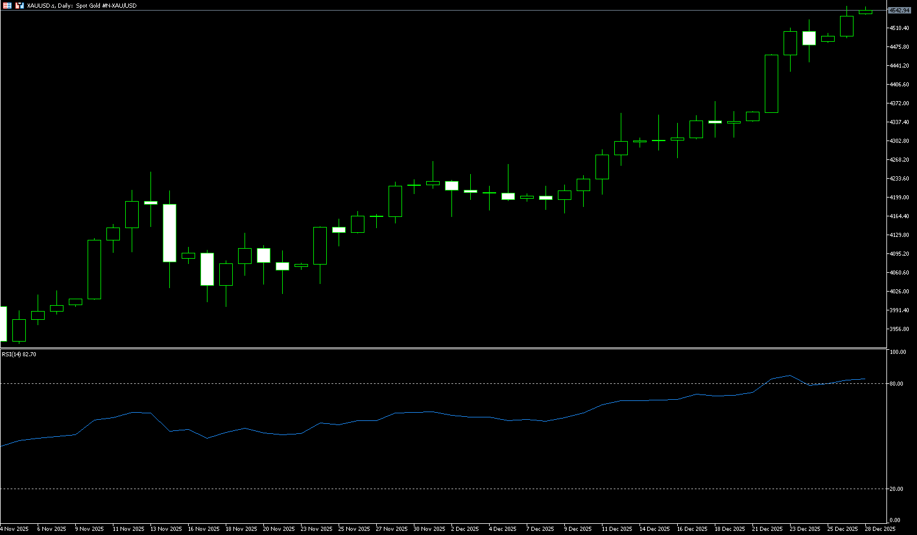
Task: Click the 4 Nov 2025 date label
Action: click(15, 529)
